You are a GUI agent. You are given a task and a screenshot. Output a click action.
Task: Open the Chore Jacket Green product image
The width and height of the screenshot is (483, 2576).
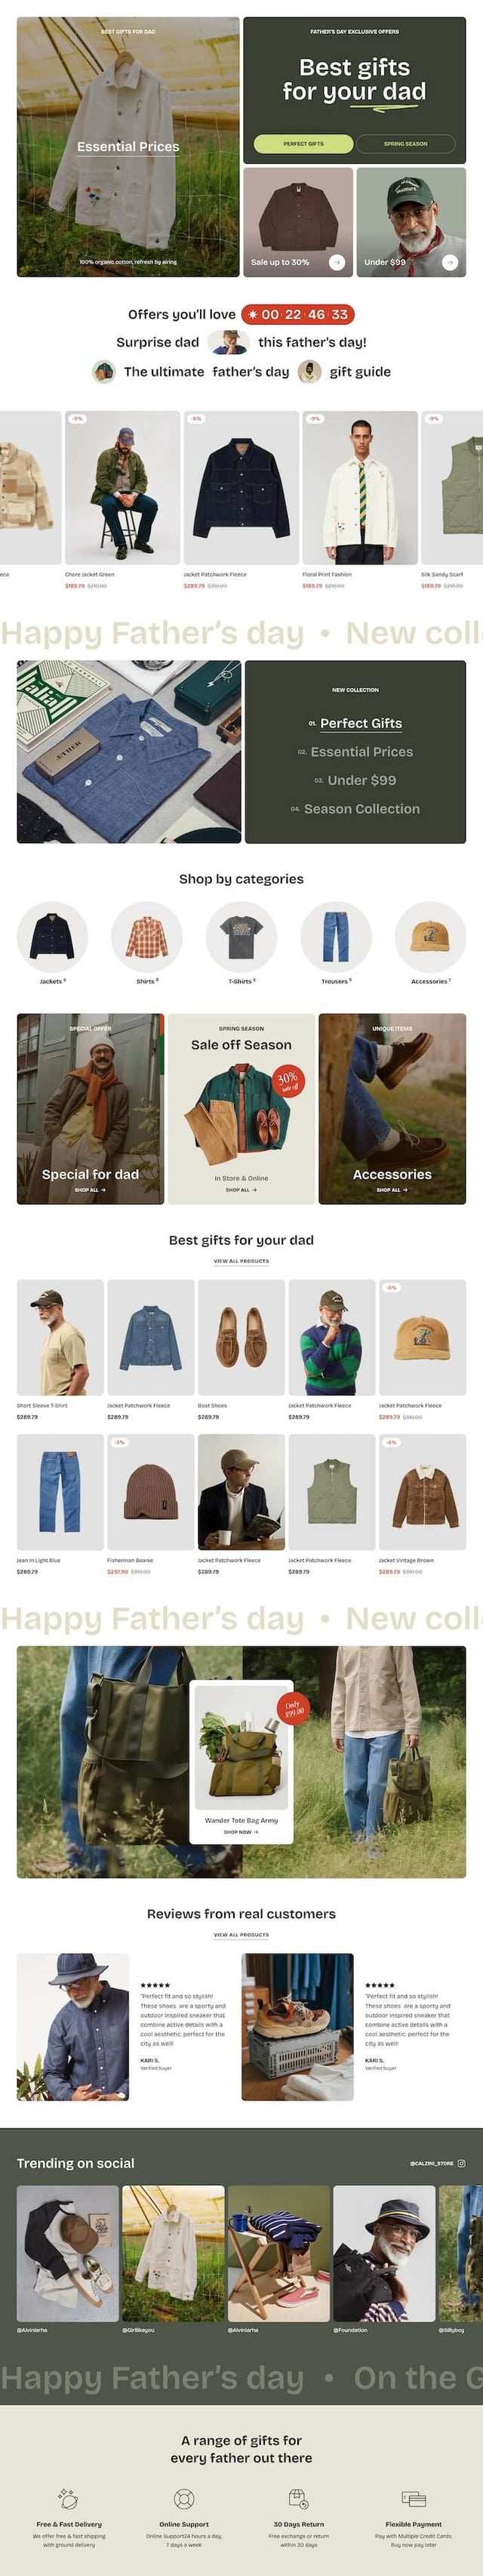pos(123,487)
